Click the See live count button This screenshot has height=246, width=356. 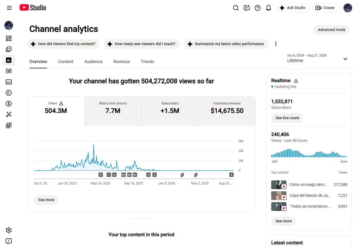tap(287, 118)
